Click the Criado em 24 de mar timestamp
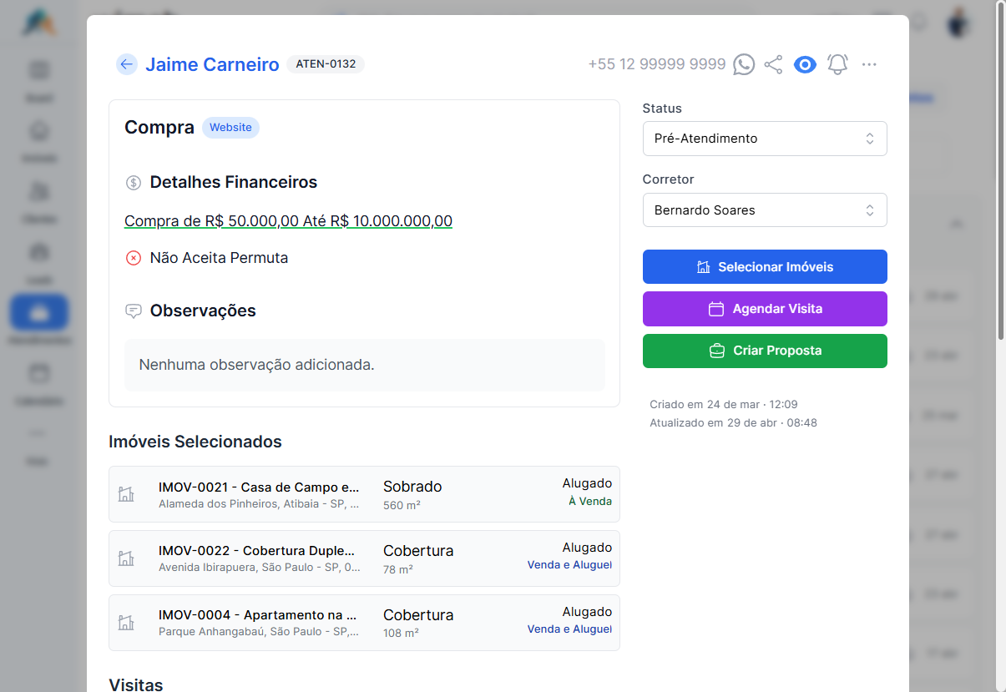This screenshot has height=692, width=1006. tap(724, 404)
